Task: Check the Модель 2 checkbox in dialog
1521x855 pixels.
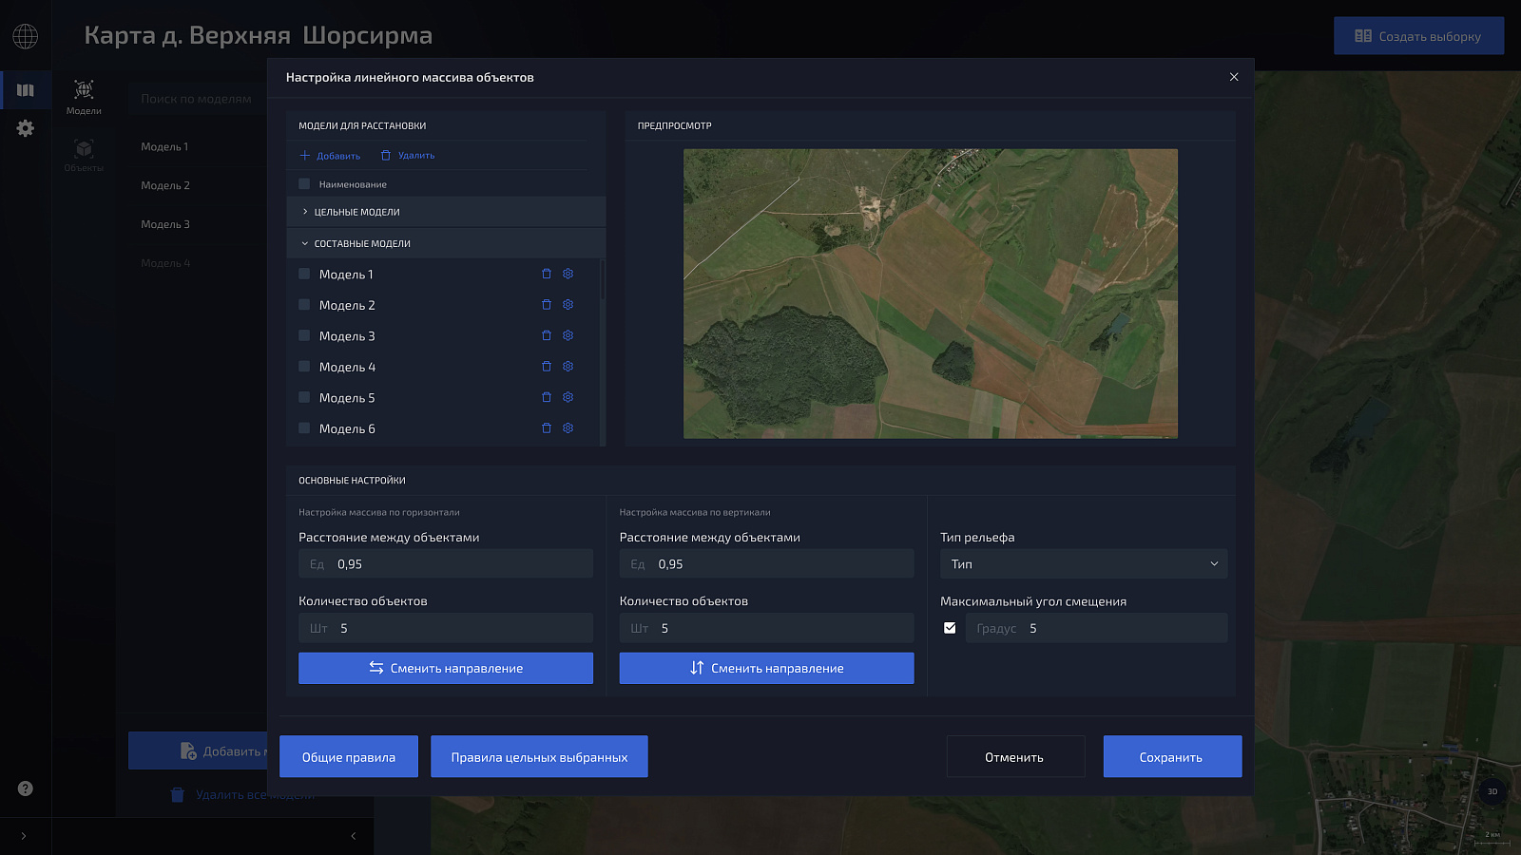Action: click(x=304, y=305)
